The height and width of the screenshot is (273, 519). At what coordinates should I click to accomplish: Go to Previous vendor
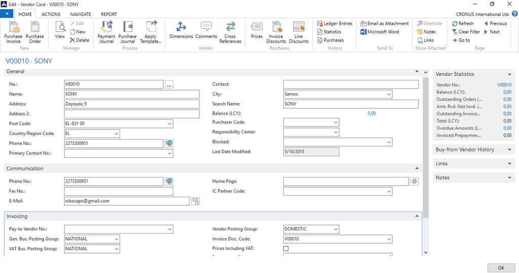tap(496, 23)
